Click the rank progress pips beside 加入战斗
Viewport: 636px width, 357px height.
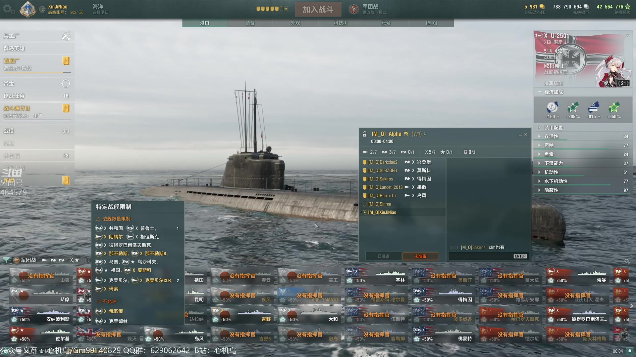[x=272, y=9]
